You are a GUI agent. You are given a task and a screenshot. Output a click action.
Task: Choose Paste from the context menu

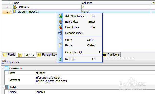tap(80, 45)
